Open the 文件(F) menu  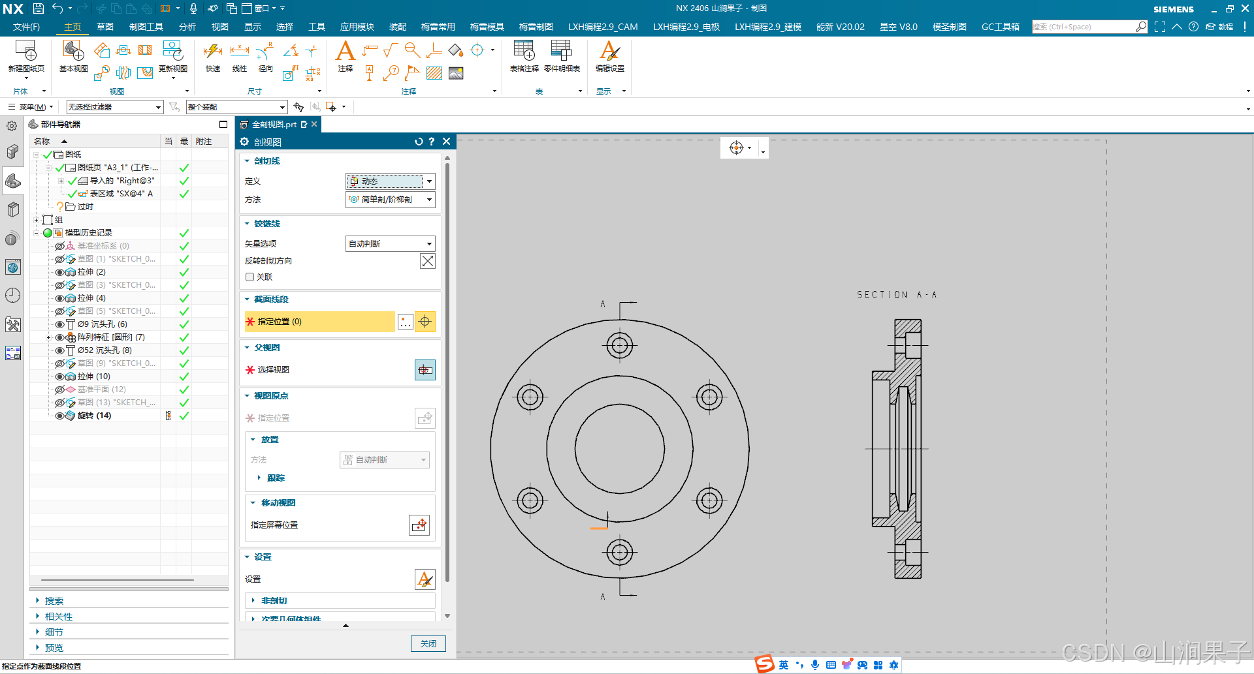click(26, 27)
